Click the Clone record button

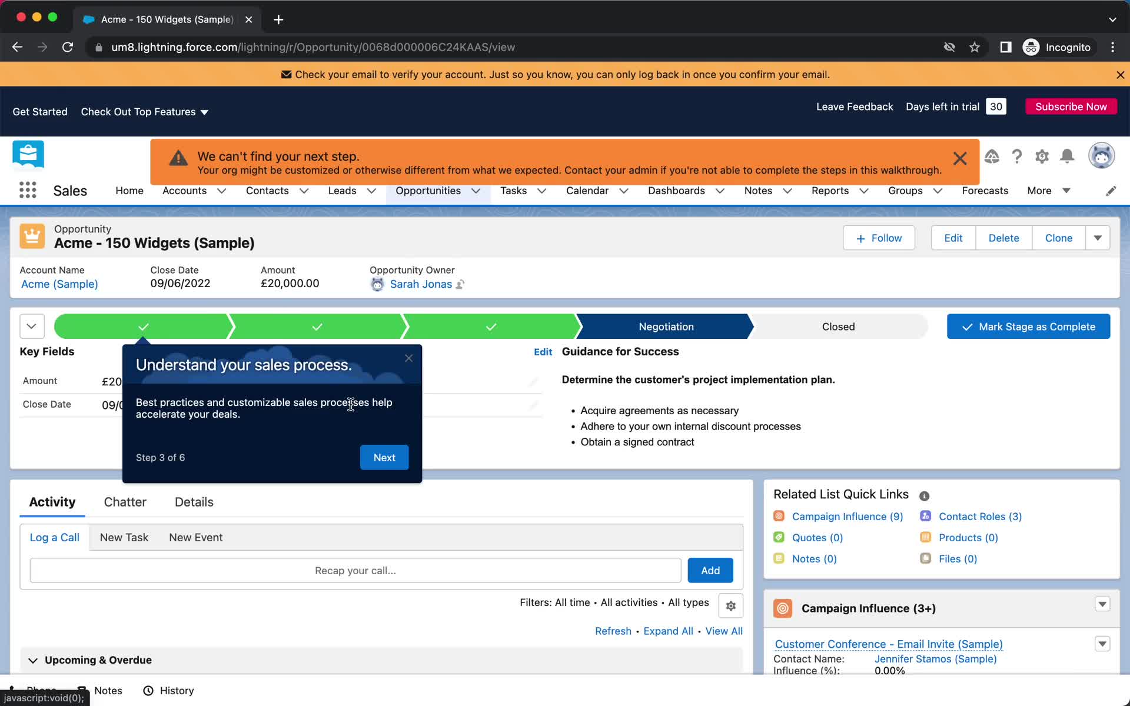click(x=1058, y=238)
